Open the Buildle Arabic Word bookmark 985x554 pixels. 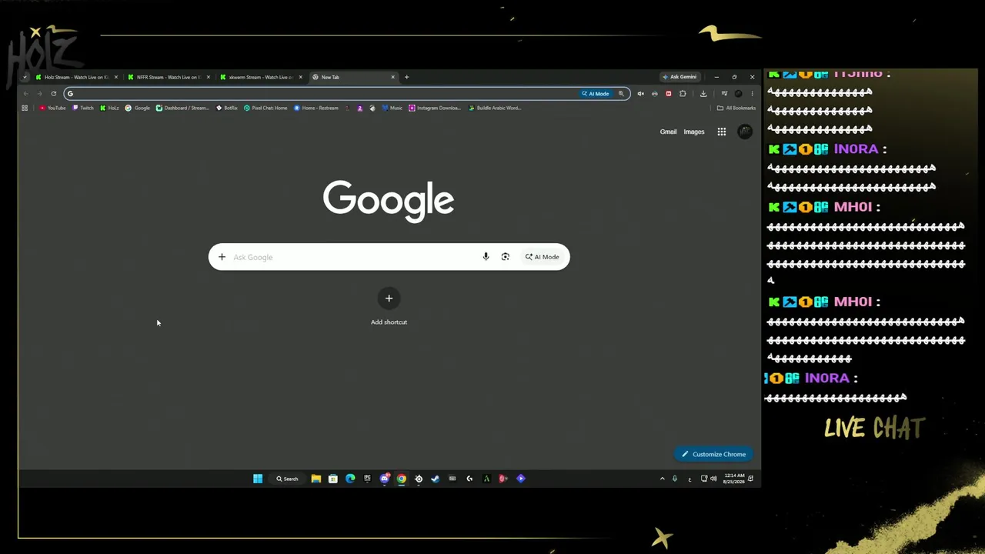point(495,108)
